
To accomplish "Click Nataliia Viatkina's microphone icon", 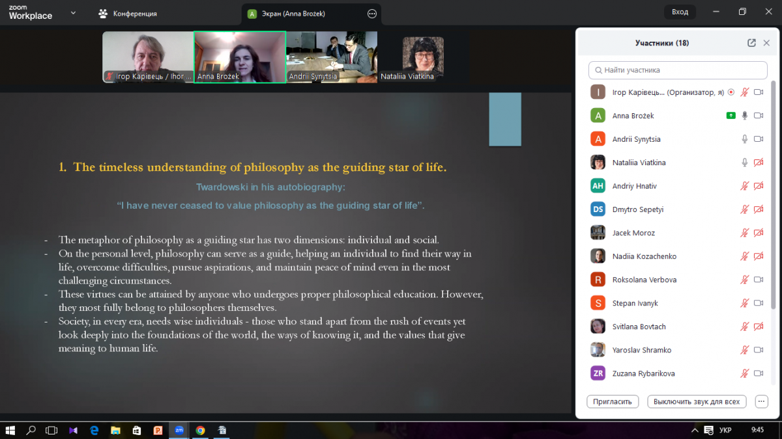I will coord(745,163).
